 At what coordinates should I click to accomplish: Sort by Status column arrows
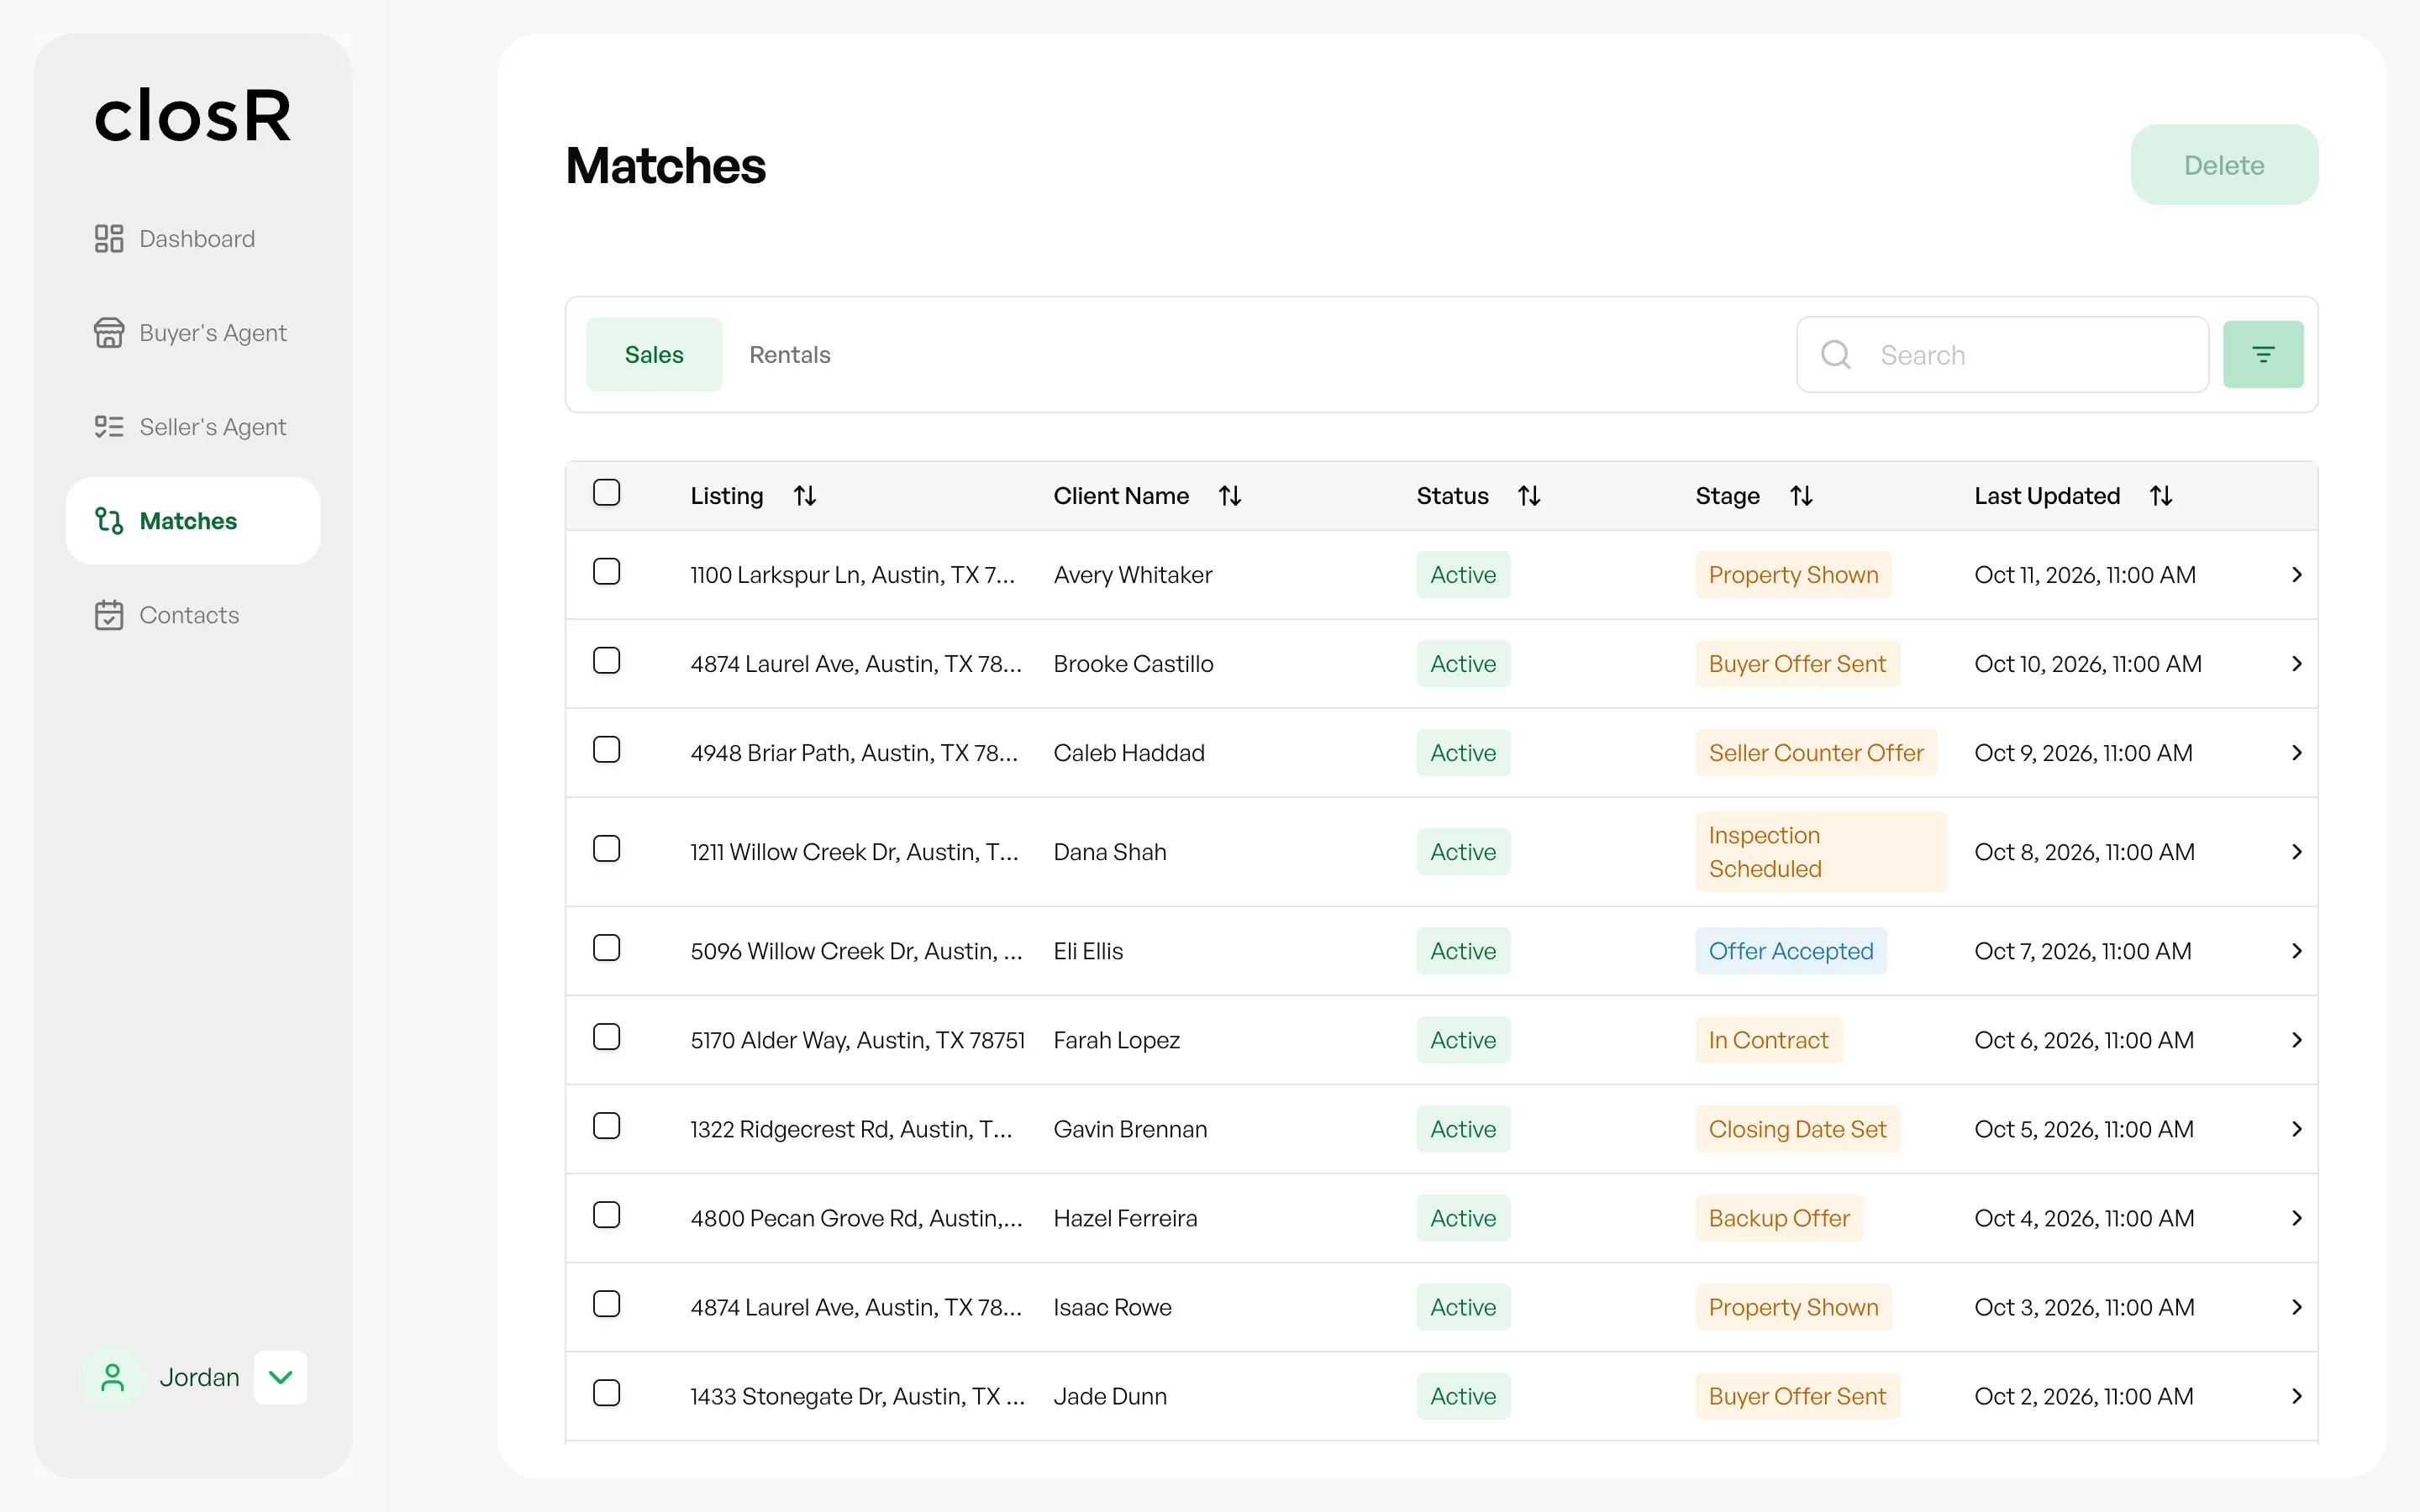(x=1529, y=496)
